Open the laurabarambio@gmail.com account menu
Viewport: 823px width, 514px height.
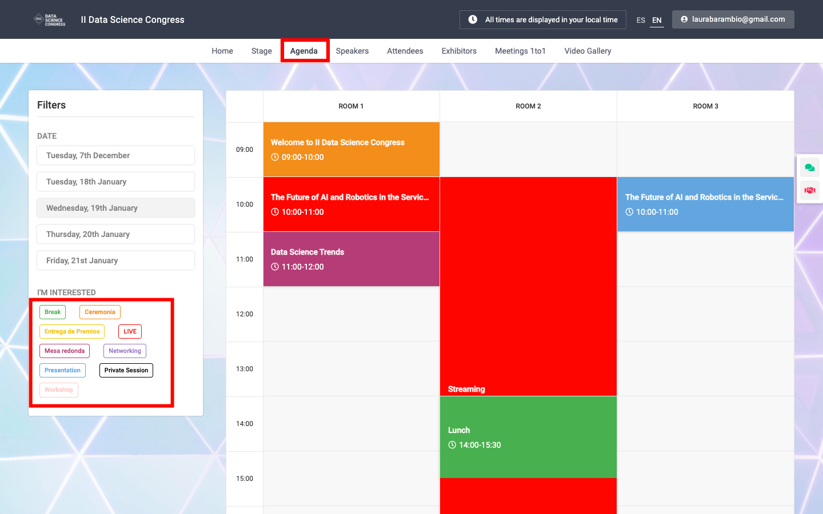733,19
